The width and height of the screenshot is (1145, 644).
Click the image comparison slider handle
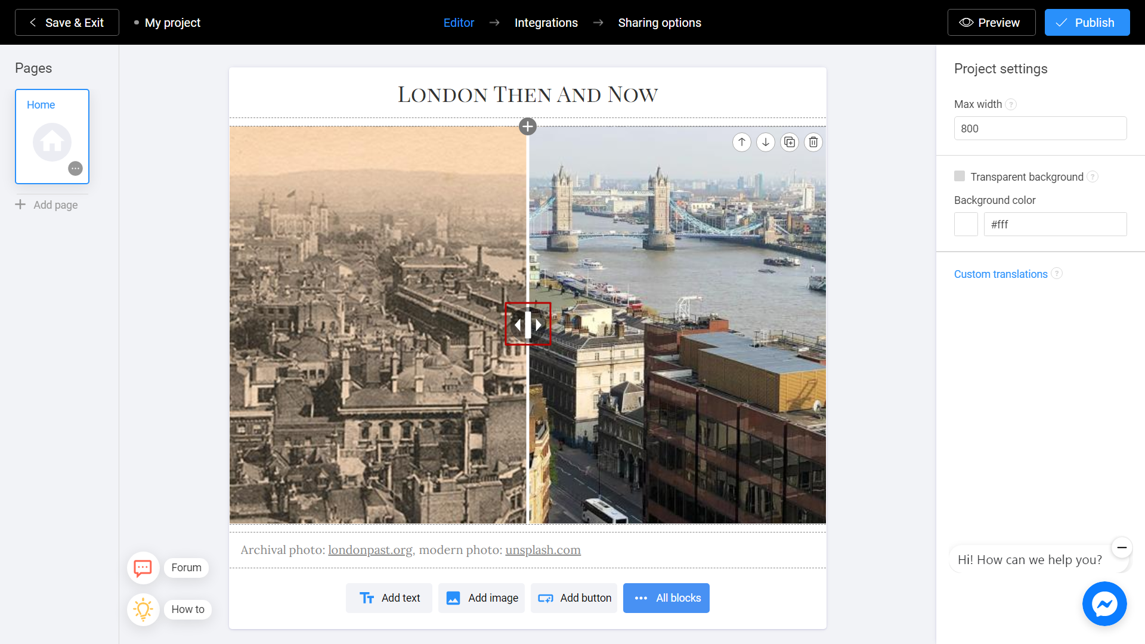tap(528, 325)
